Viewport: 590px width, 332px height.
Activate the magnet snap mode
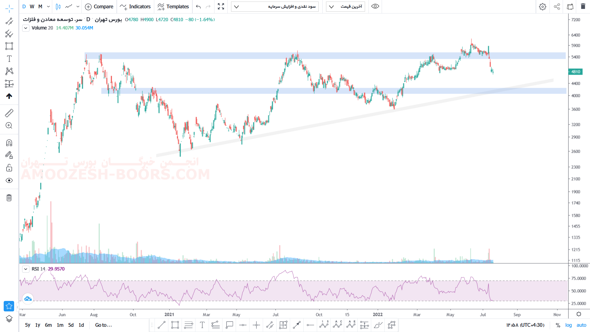pos(9,143)
